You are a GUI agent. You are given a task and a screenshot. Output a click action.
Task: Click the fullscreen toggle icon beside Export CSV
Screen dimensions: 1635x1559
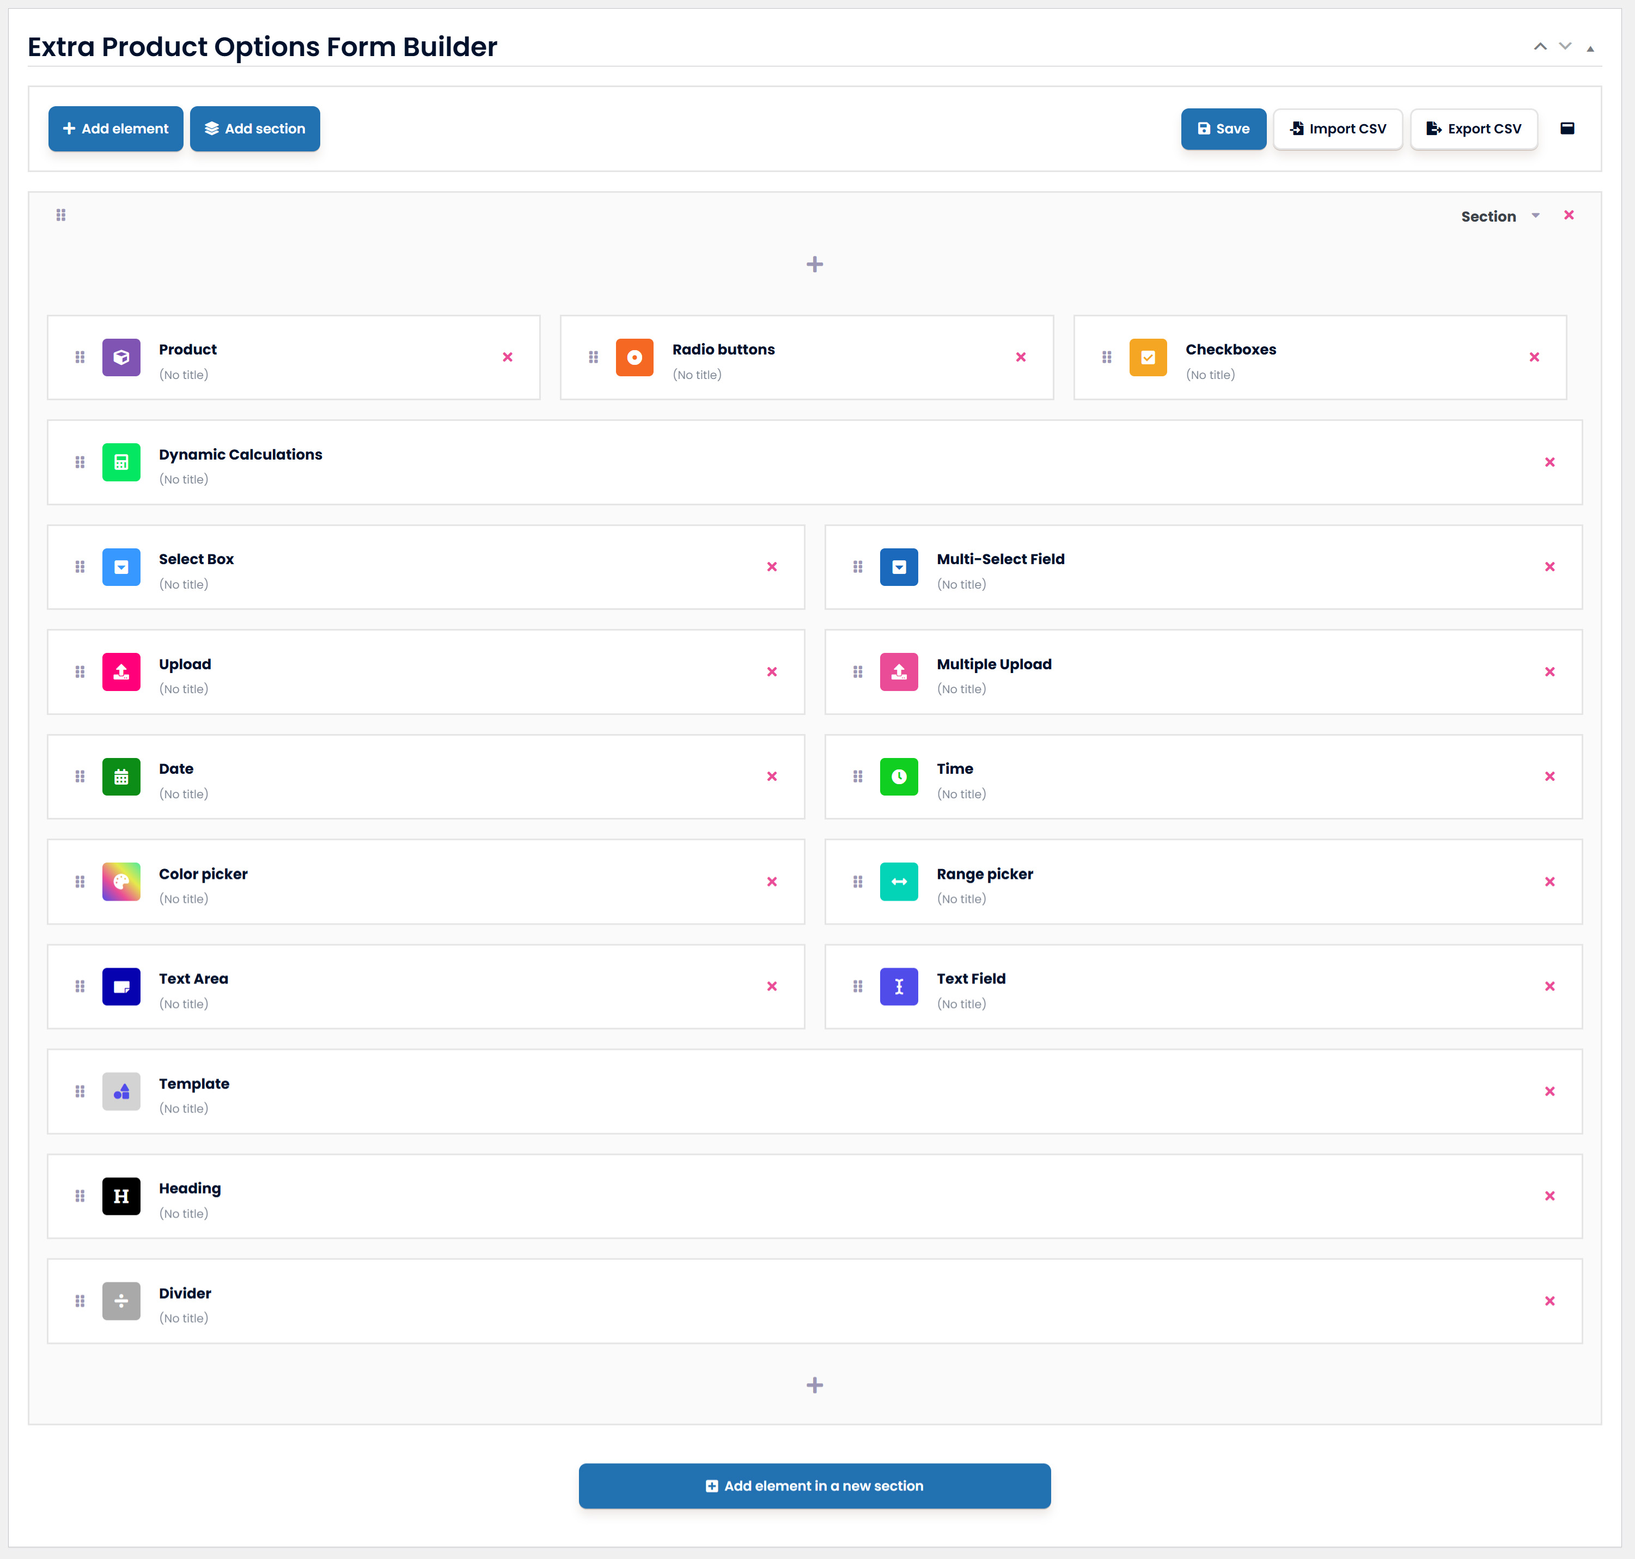(x=1567, y=128)
